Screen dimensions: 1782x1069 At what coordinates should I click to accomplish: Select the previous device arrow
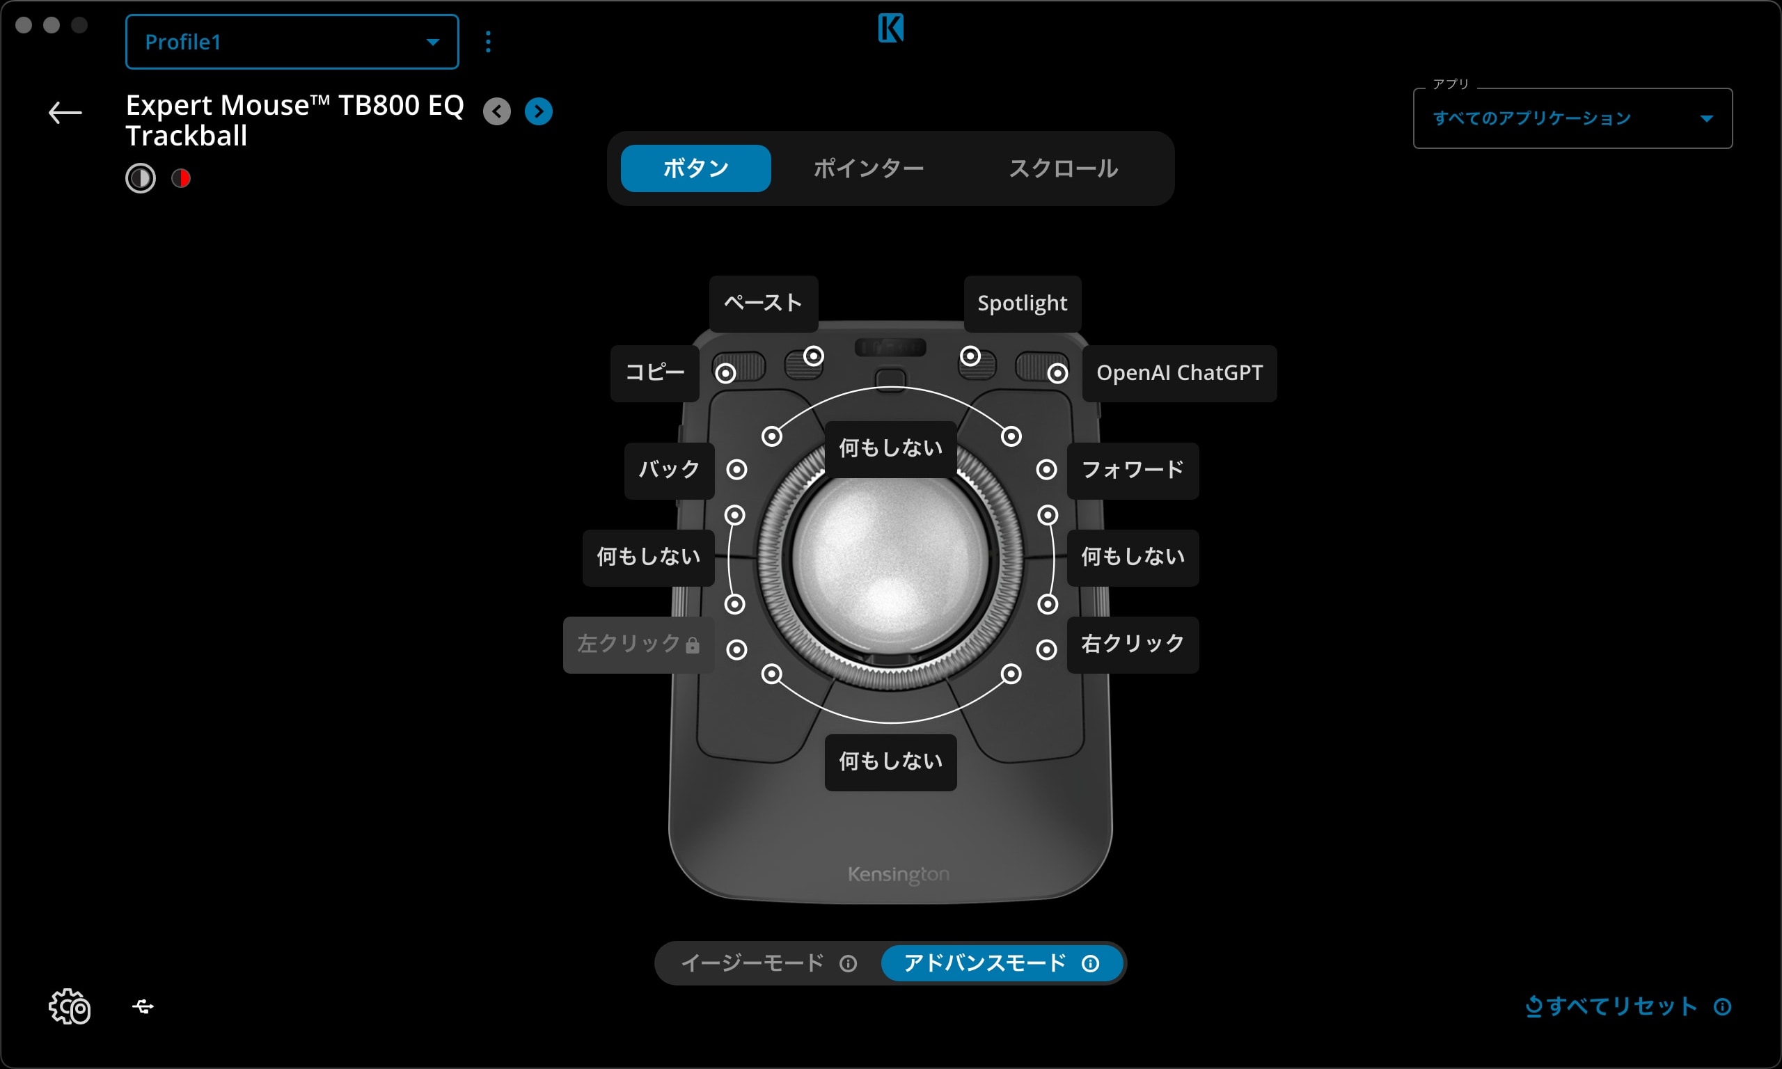[x=496, y=111]
